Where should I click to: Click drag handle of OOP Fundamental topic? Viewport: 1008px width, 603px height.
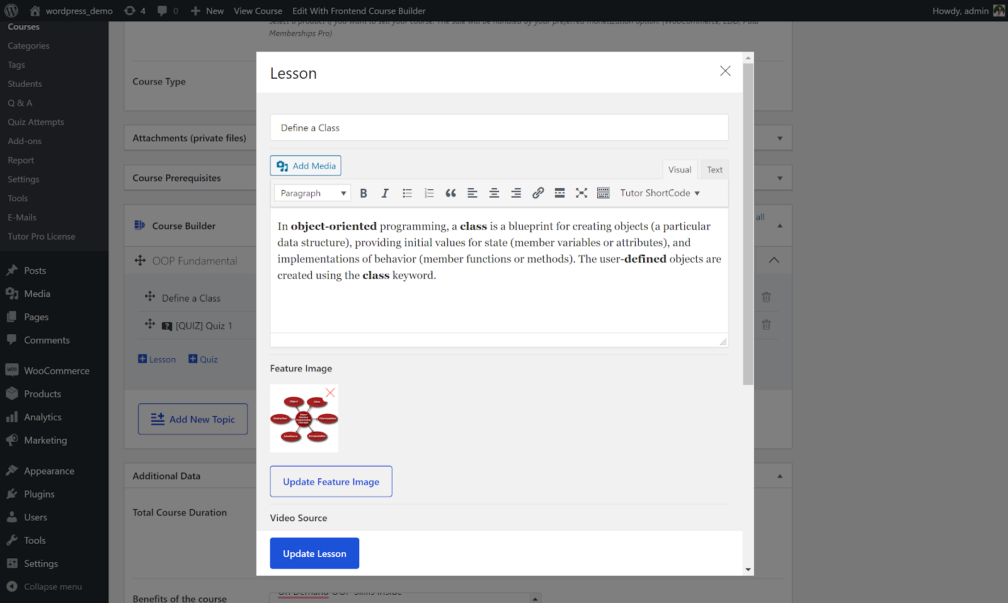pos(140,261)
